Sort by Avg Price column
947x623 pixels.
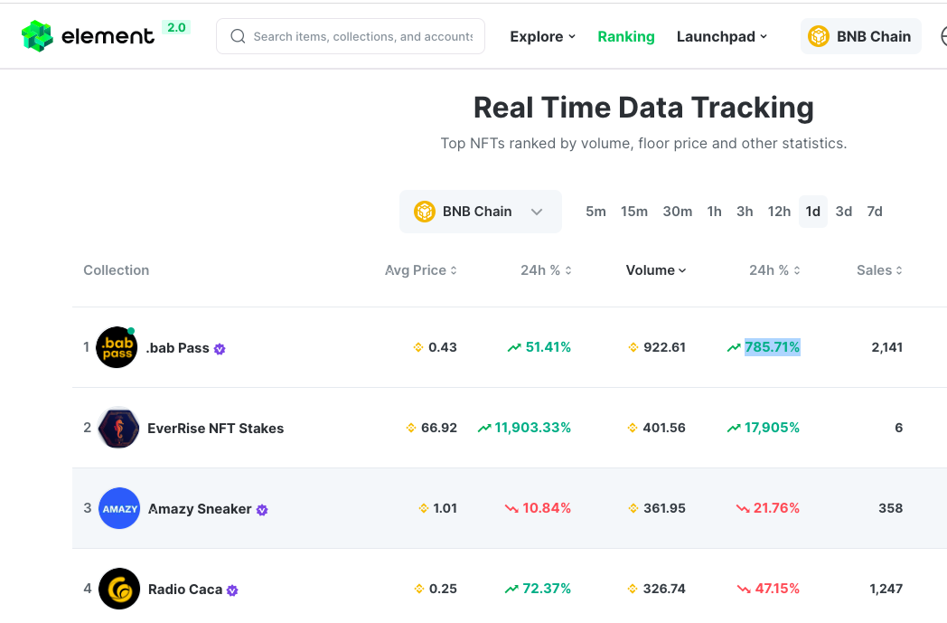click(x=421, y=270)
